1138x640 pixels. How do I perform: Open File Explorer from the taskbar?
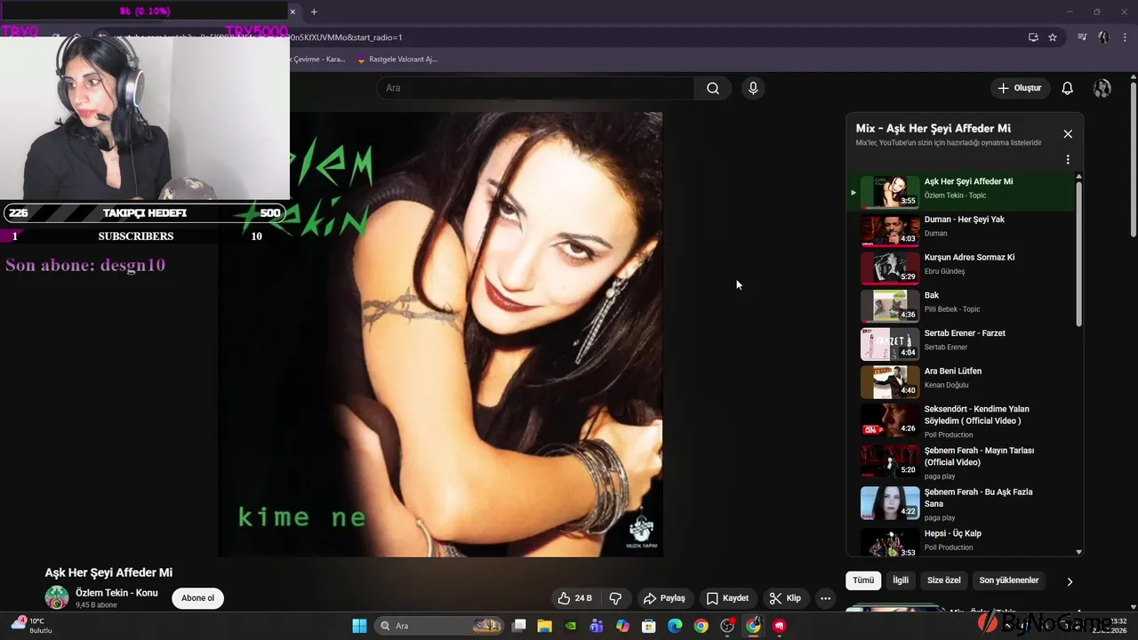coord(545,626)
